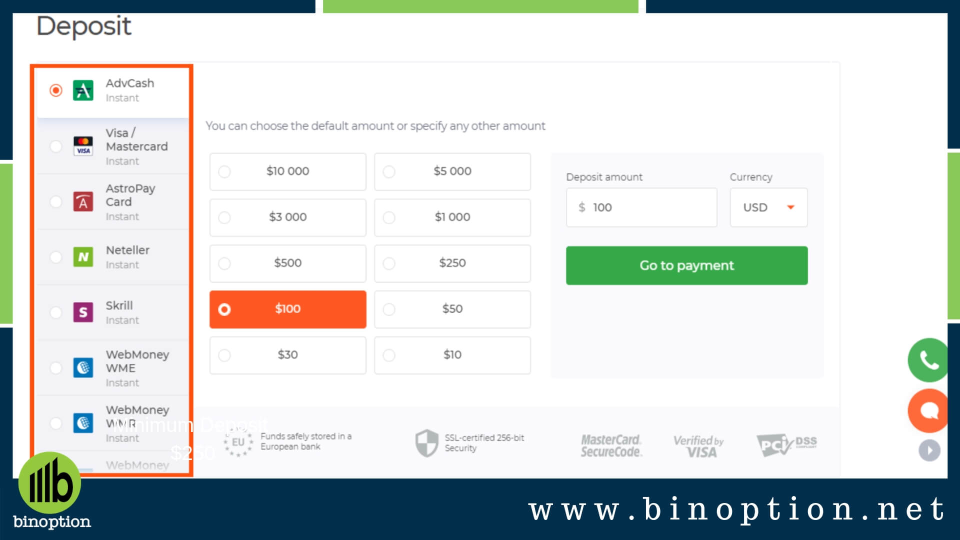Select the WebMoney WME icon
Image resolution: width=960 pixels, height=540 pixels.
coord(83,366)
